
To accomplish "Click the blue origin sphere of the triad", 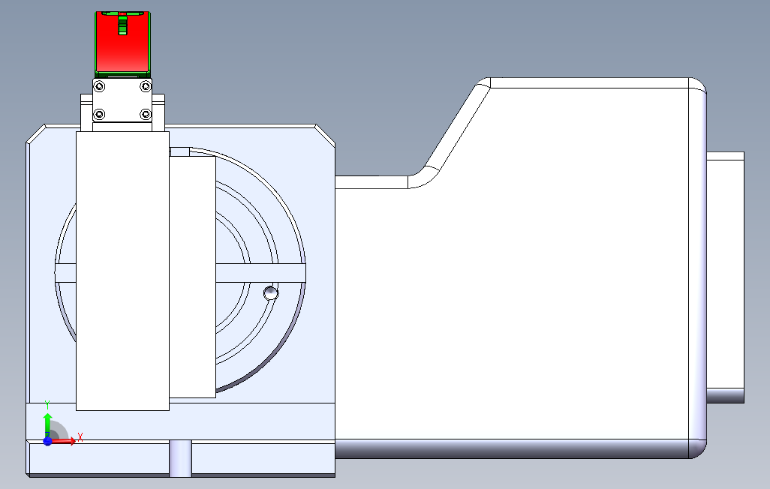I will (47, 442).
